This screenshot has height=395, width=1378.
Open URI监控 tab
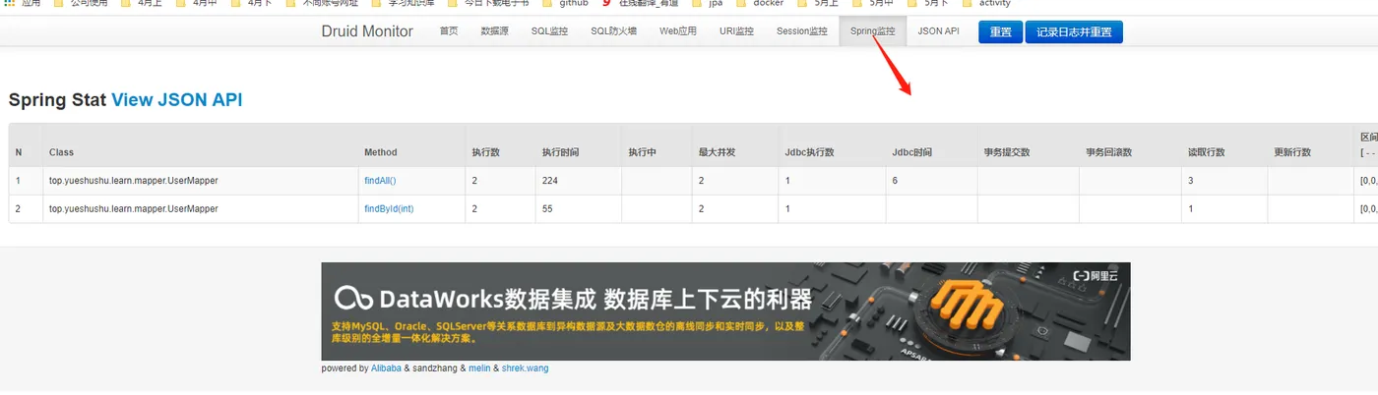pos(736,31)
